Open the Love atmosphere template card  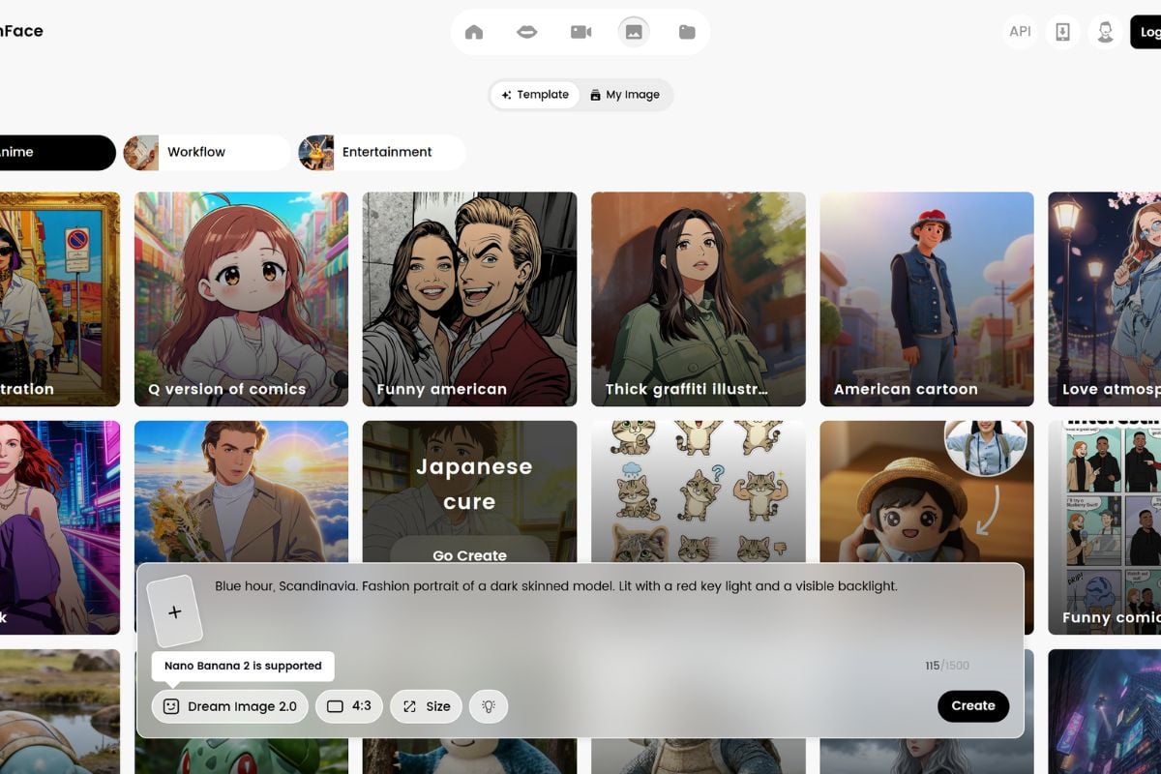[1104, 299]
